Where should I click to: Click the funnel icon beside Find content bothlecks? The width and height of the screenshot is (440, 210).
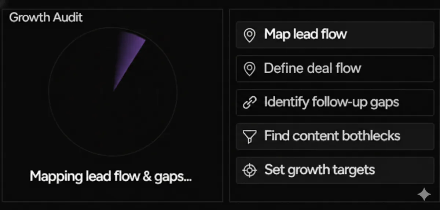pyautogui.click(x=249, y=137)
